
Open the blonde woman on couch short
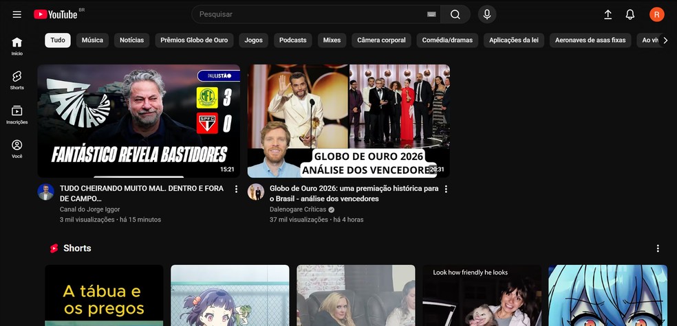[x=356, y=295]
